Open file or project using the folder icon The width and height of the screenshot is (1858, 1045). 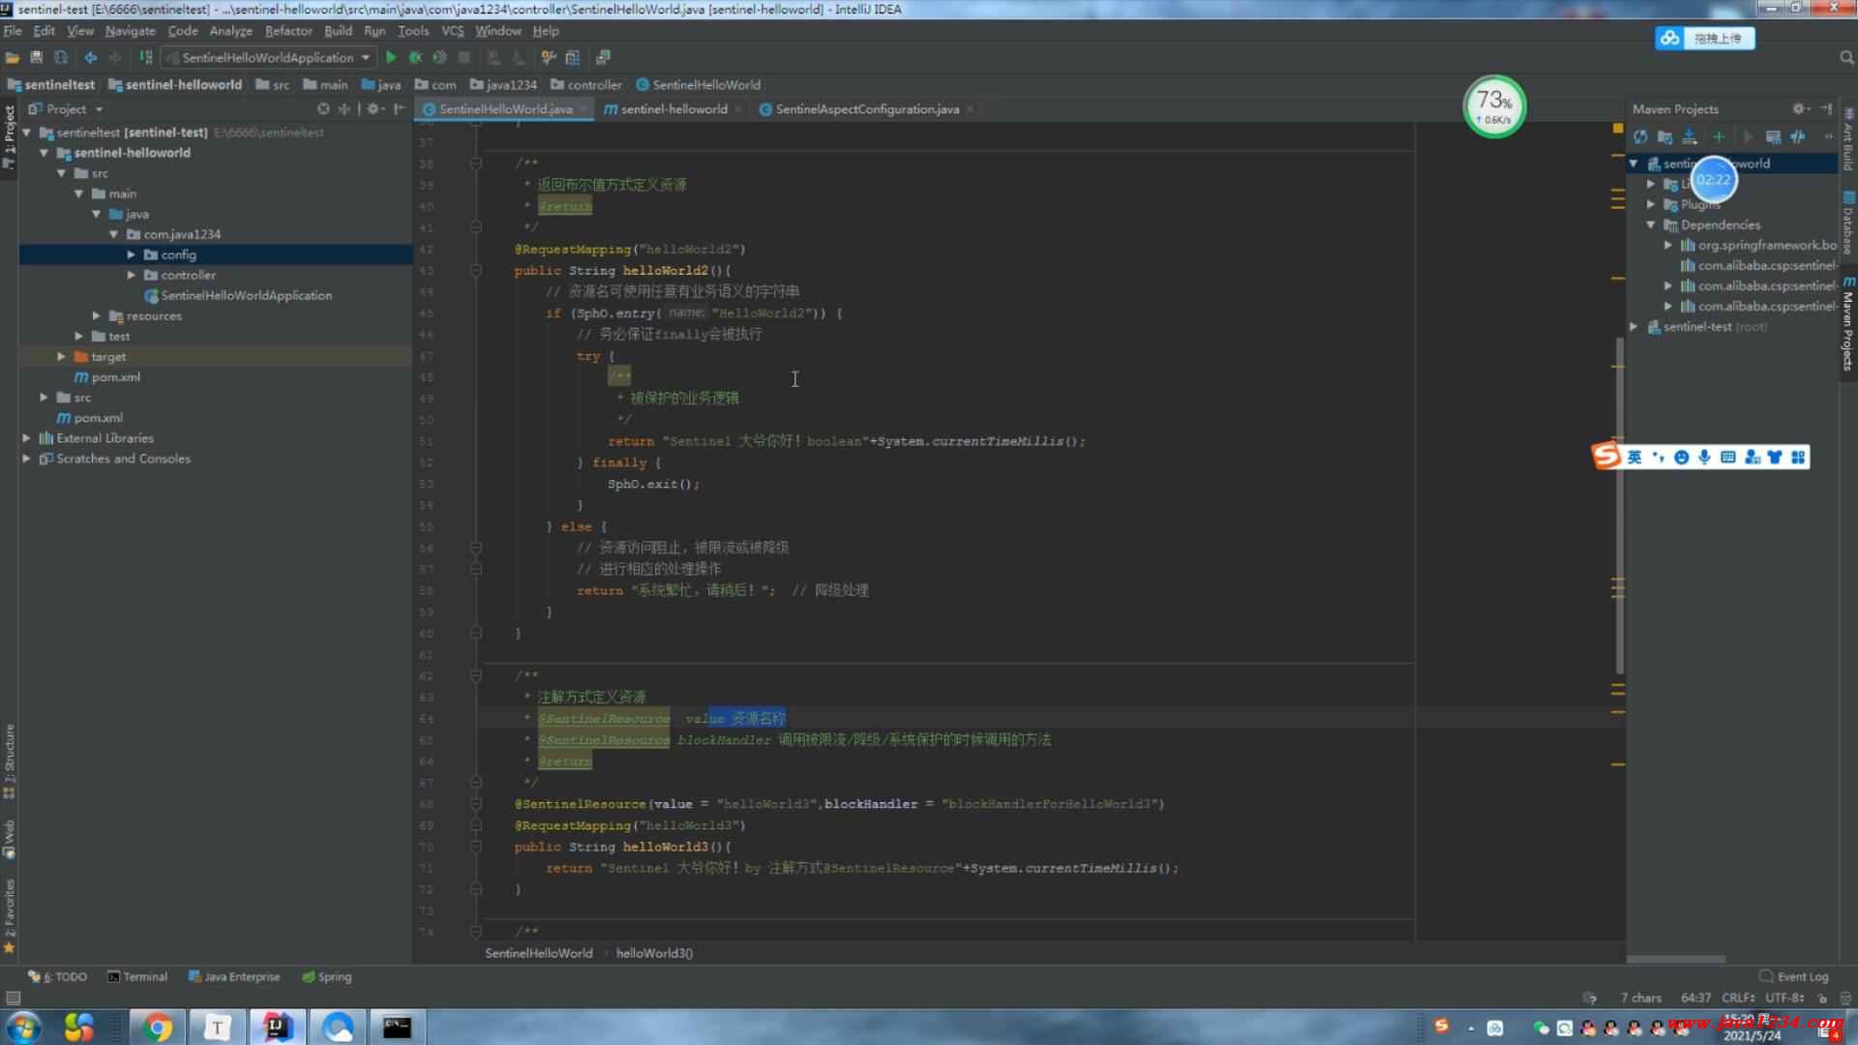(13, 57)
